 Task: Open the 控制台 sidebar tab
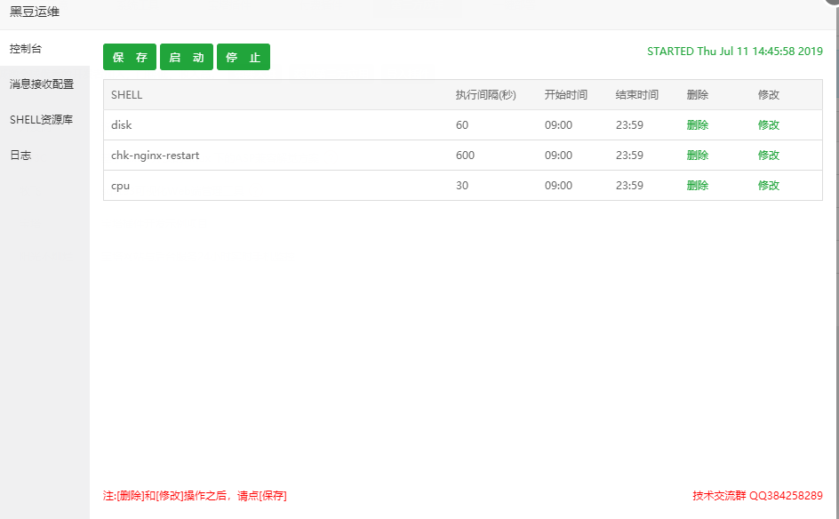click(x=45, y=49)
